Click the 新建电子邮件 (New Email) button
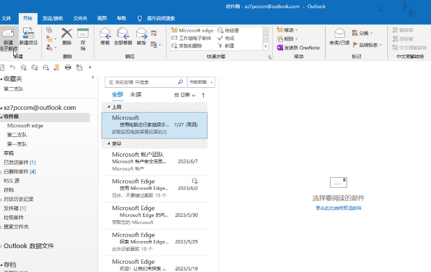This screenshot has width=431, height=272. (x=8, y=39)
